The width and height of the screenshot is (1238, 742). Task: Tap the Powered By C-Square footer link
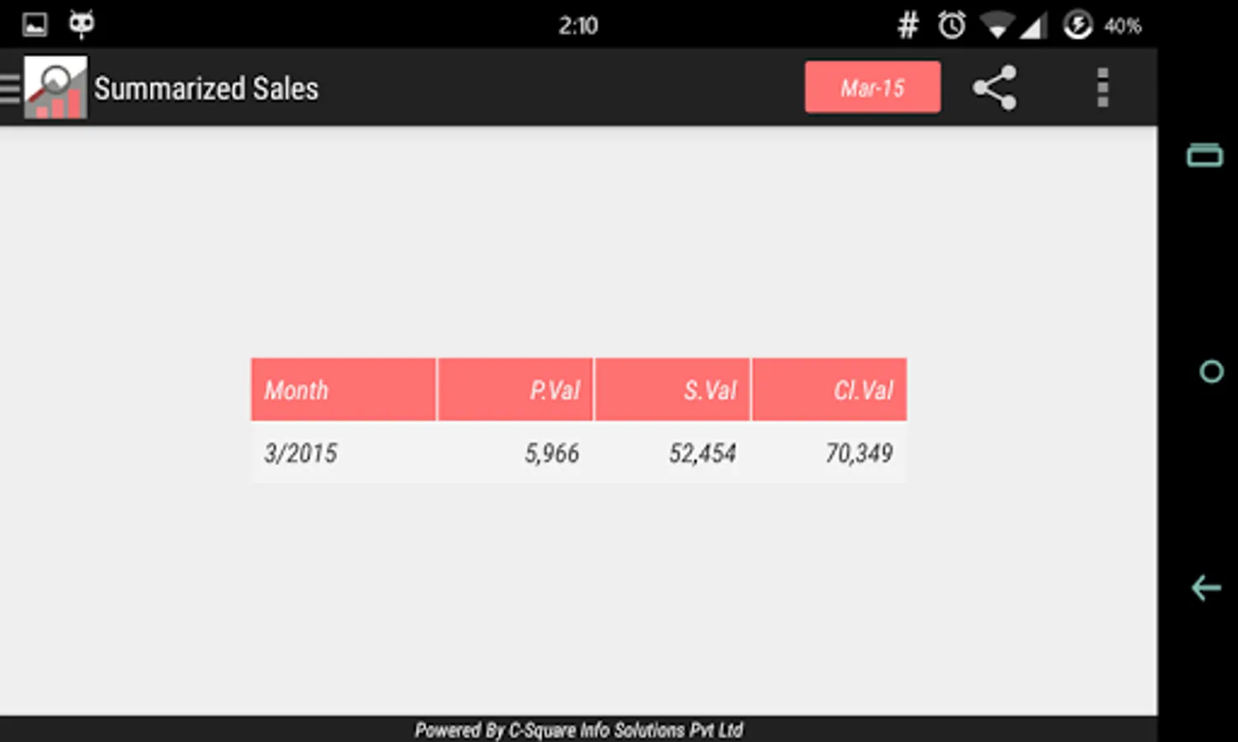(x=578, y=730)
